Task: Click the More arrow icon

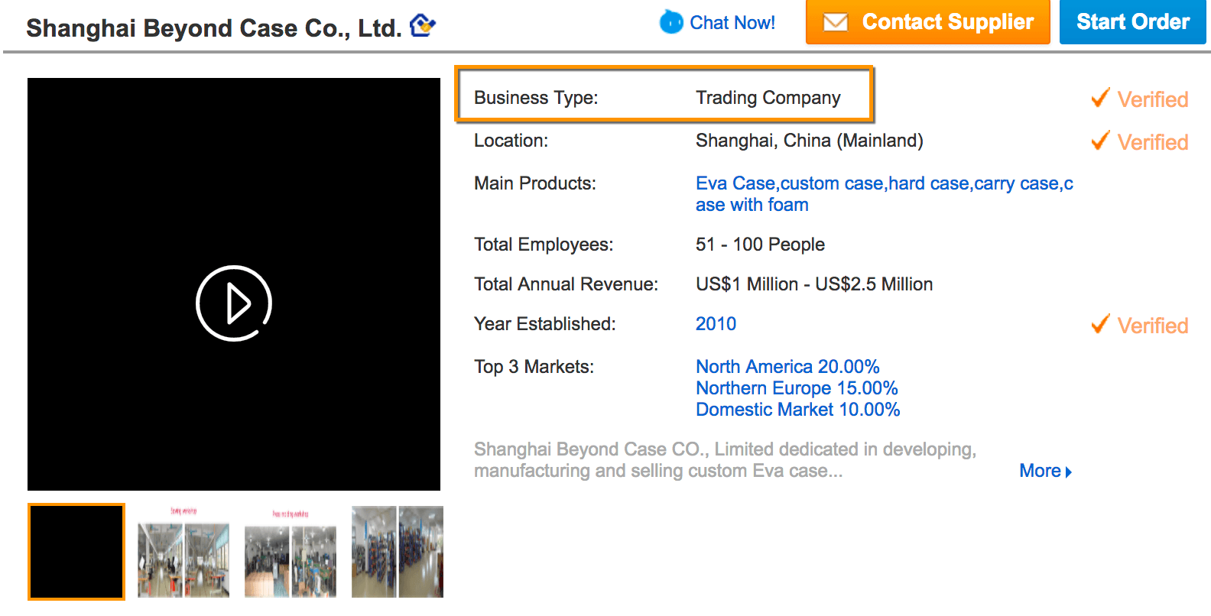Action: pyautogui.click(x=1069, y=472)
